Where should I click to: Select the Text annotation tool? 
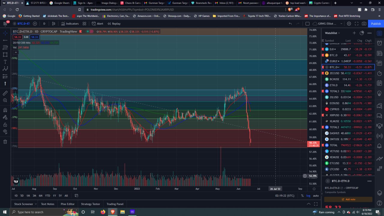[x=5, y=62]
